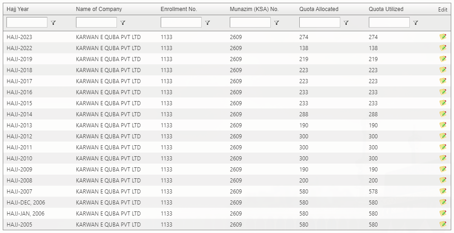
Task: Focus the Hajj Year filter text box
Action: click(x=27, y=23)
